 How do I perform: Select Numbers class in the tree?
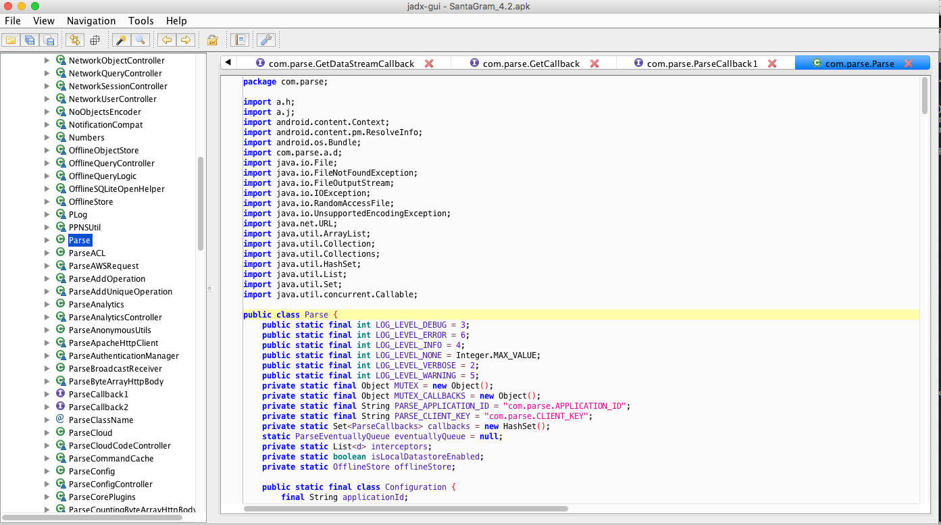[86, 137]
